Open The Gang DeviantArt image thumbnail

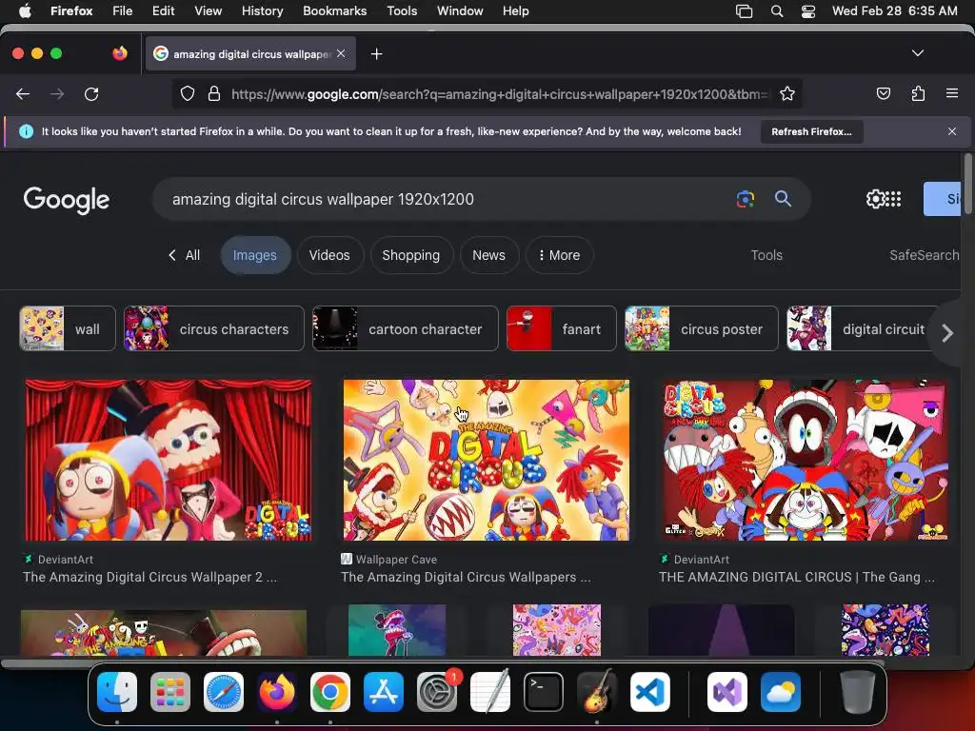(x=805, y=460)
